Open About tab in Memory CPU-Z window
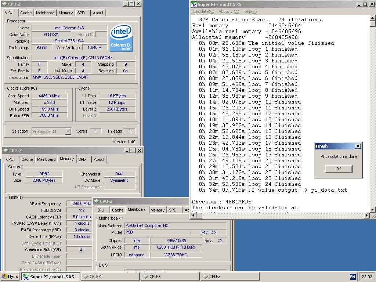Viewport: 376px width, 282px height. pyautogui.click(x=99, y=159)
